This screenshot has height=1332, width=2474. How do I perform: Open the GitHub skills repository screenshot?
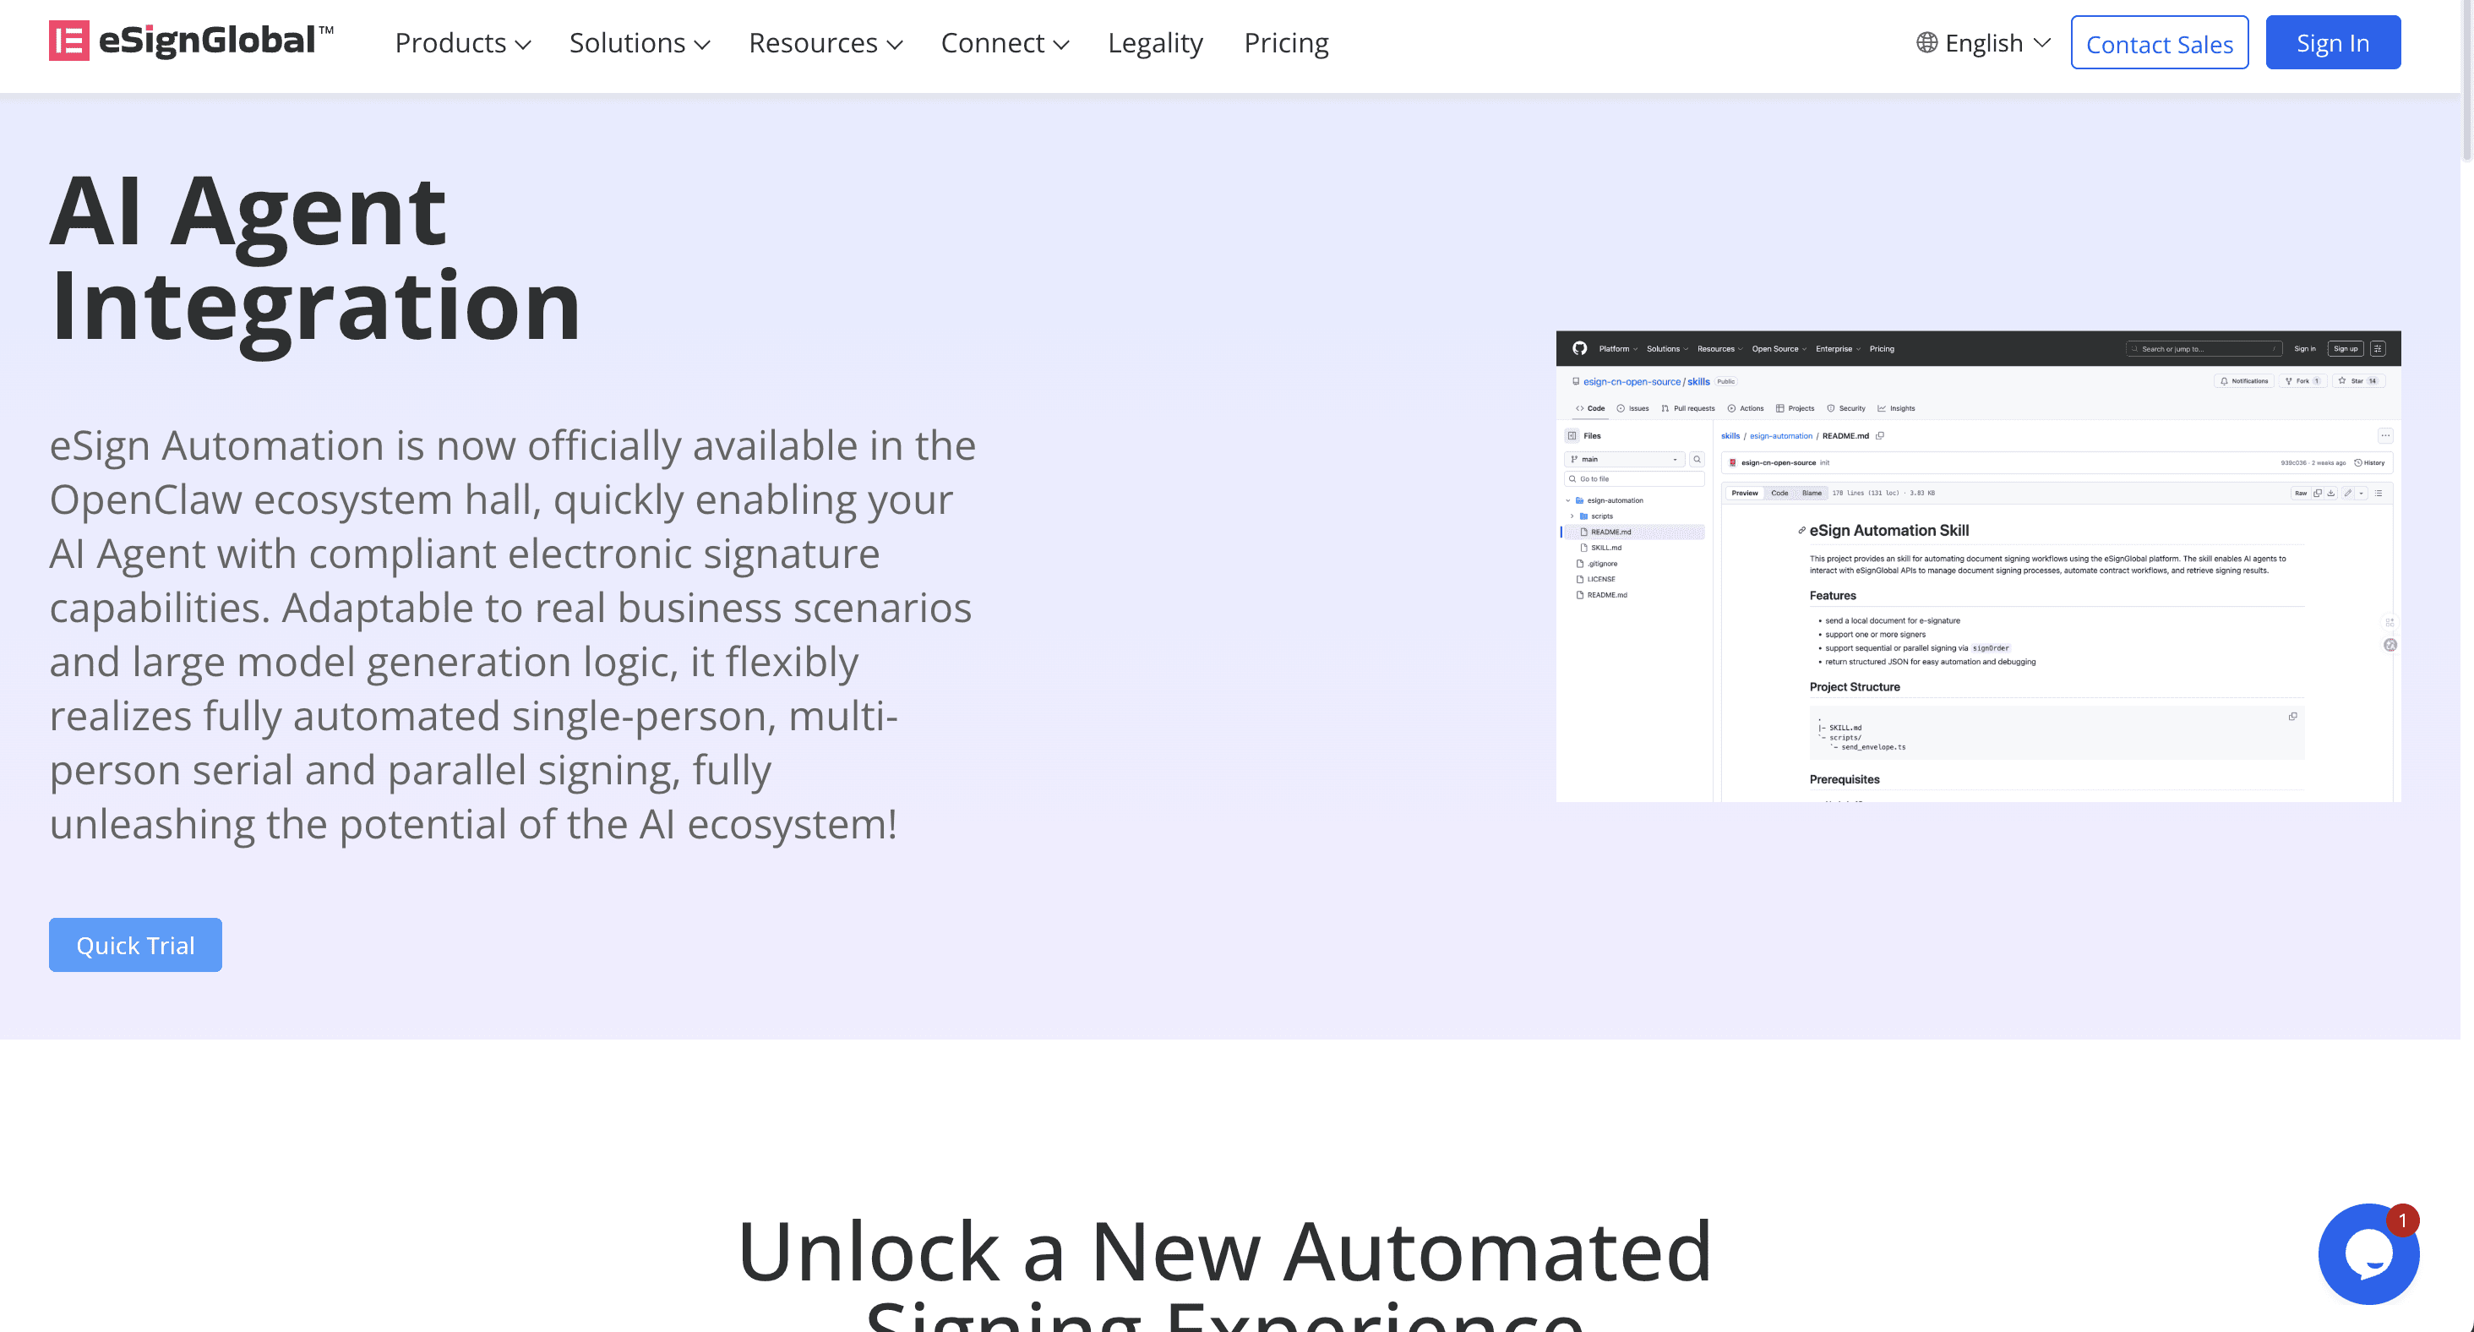point(1978,566)
